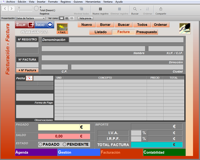Image resolution: width=200 pixels, height=160 pixels.
Task: Open the Buscar magnifier tool
Action: point(135,9)
